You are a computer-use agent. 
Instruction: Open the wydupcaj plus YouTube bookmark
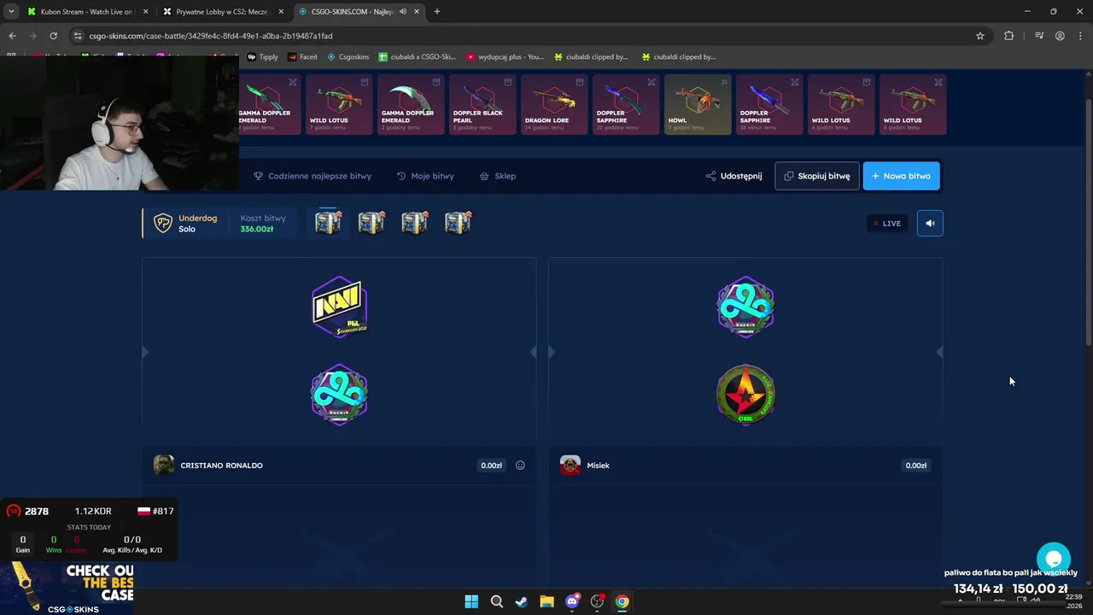click(506, 57)
